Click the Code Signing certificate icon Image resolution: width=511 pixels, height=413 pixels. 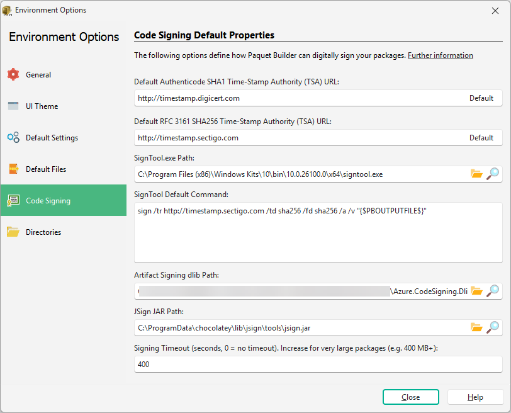[13, 200]
